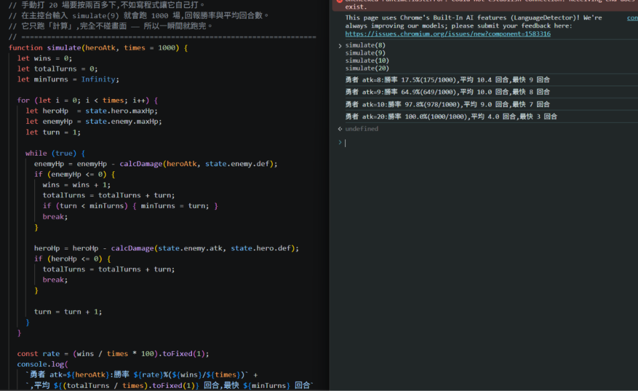Screen dimensions: 638x391
Task: Click the console output line for atk=9
Action: [x=447, y=92]
